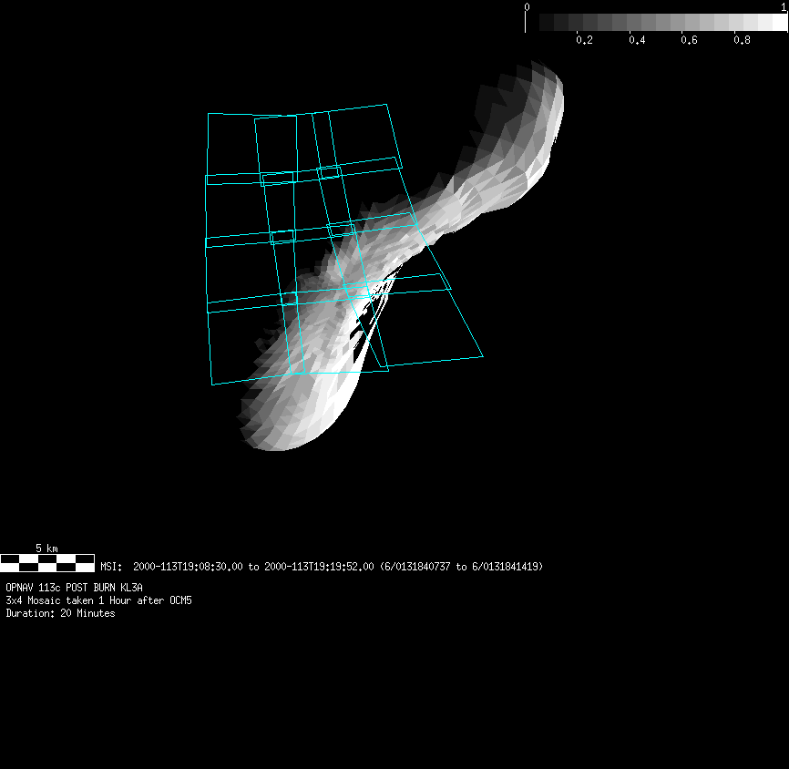The height and width of the screenshot is (769, 789).
Task: Click the 0.6 tick label on grayscale bar
Action: click(690, 40)
